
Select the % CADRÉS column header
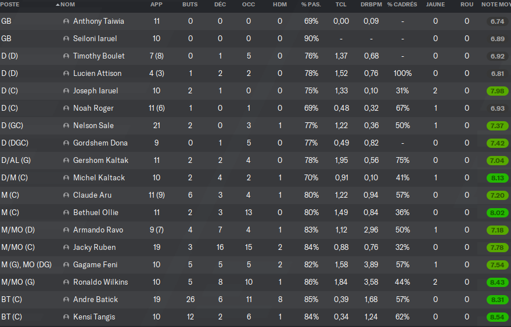click(x=402, y=5)
